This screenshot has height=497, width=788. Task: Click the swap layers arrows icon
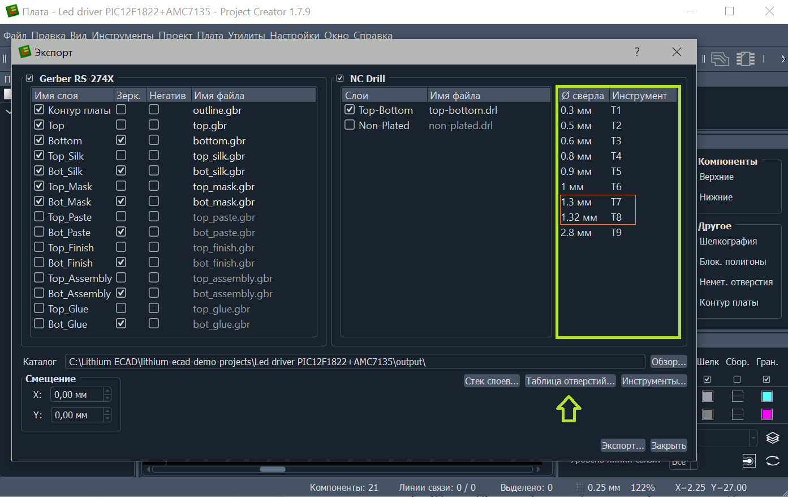(x=773, y=461)
